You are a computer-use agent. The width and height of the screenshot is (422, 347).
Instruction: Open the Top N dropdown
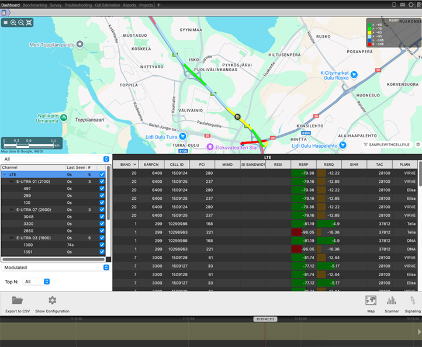click(37, 282)
